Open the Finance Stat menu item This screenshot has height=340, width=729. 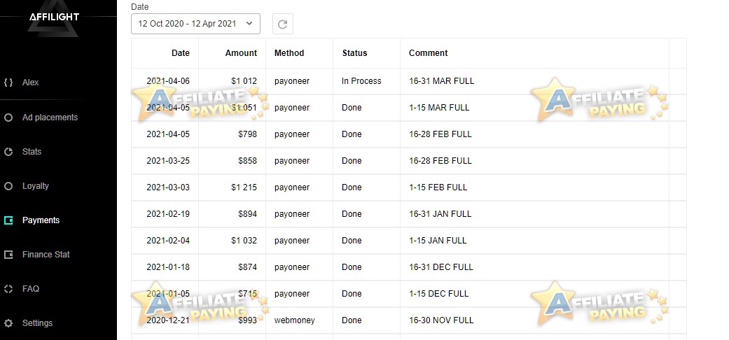point(46,255)
